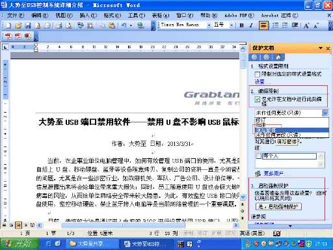Select the Tracked changes dropdown option
333x250 pixels.
(292, 120)
